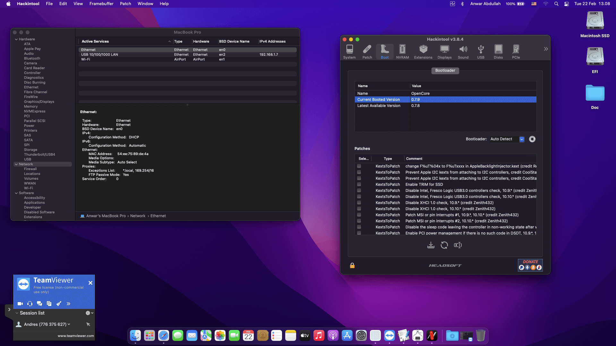Show more toolbar items in Hackintool
The height and width of the screenshot is (346, 616).
(x=546, y=49)
